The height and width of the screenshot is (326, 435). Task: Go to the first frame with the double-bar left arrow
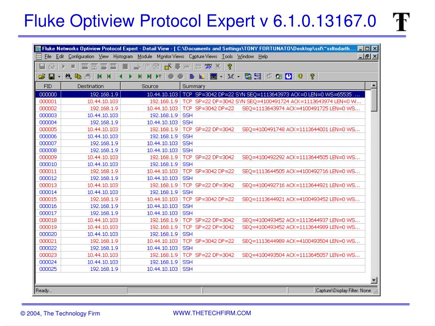(x=99, y=76)
